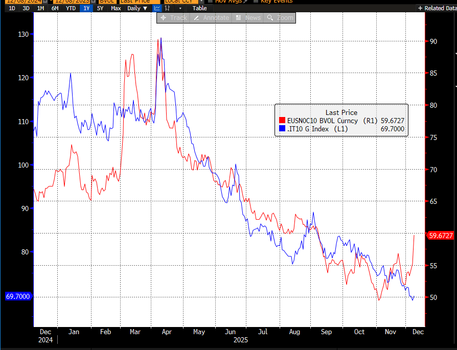This screenshot has width=457, height=350.
Task: Choose the 5Y time range
Action: click(x=101, y=8)
